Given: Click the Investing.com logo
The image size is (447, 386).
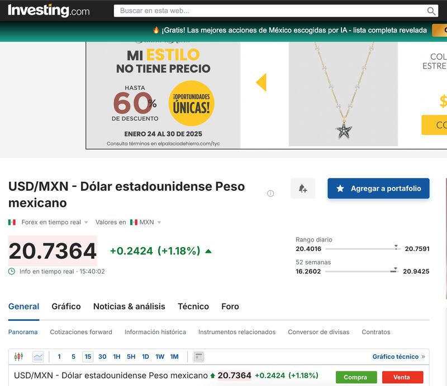Looking at the screenshot, I should click(49, 11).
